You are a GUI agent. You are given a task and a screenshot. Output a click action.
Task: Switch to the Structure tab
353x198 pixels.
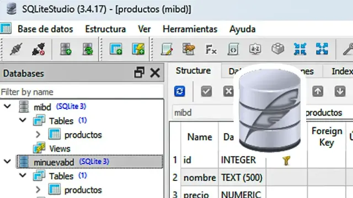[x=193, y=71]
